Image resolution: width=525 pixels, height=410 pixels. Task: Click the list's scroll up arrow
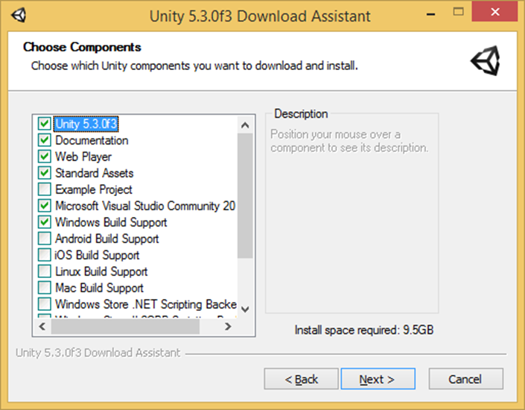point(245,125)
